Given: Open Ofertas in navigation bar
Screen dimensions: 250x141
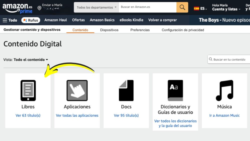Looking at the screenshot, I should (78, 20).
